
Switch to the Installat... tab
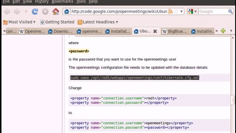118,31
